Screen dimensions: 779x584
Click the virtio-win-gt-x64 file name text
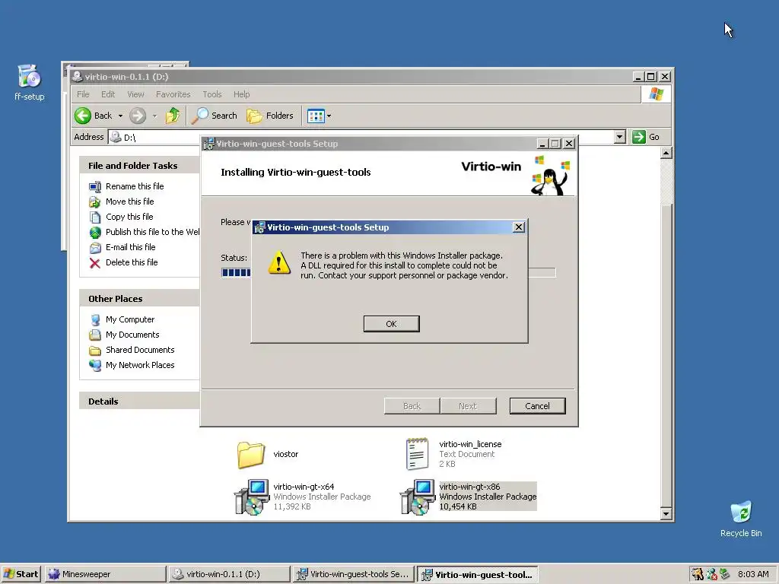(304, 487)
